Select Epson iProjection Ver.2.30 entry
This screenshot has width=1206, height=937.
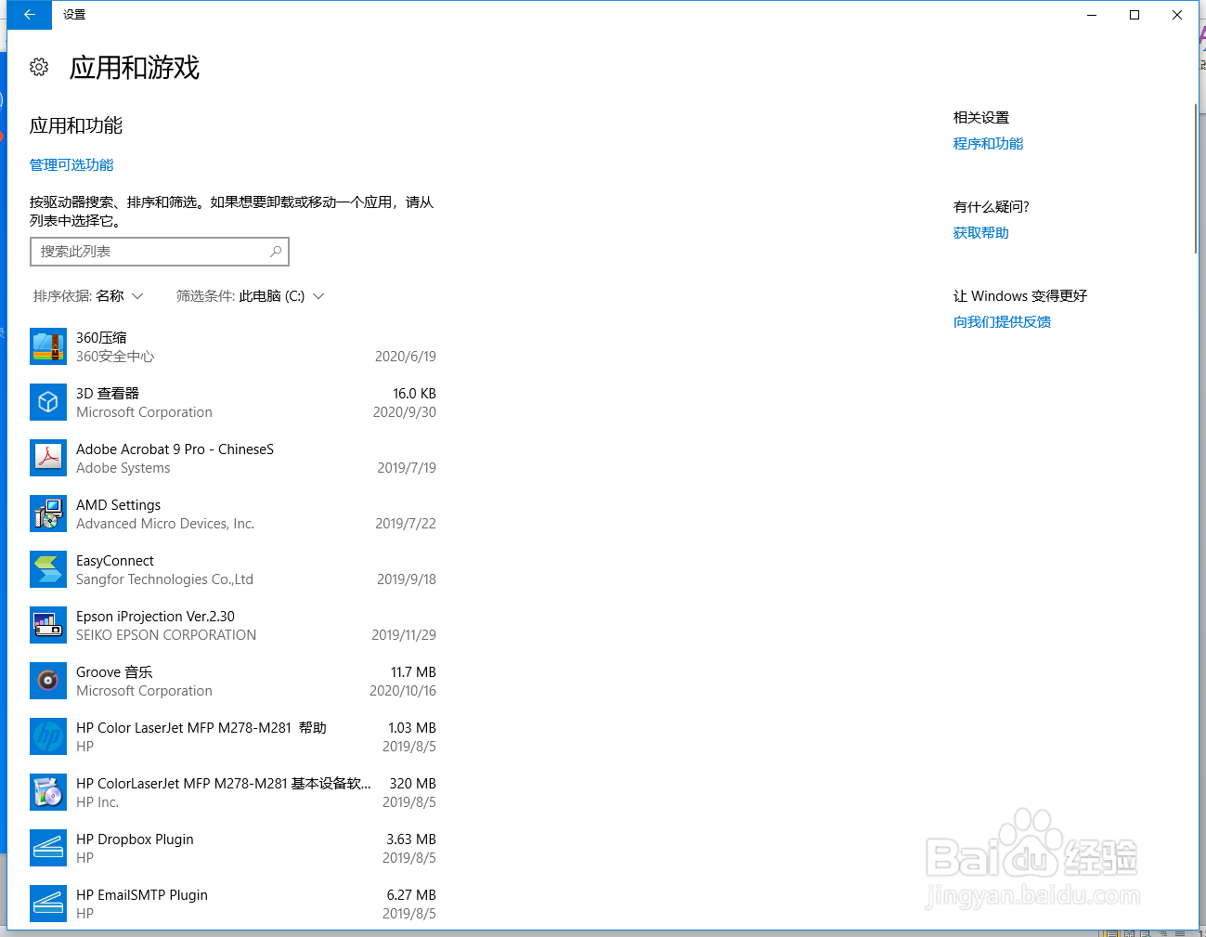pos(233,625)
